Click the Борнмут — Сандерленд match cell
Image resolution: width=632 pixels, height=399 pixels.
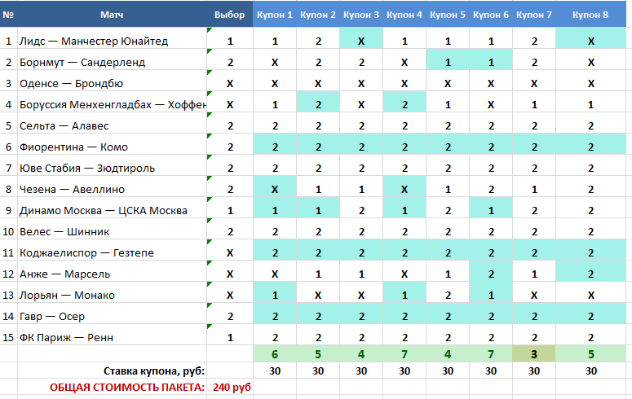[x=112, y=63]
